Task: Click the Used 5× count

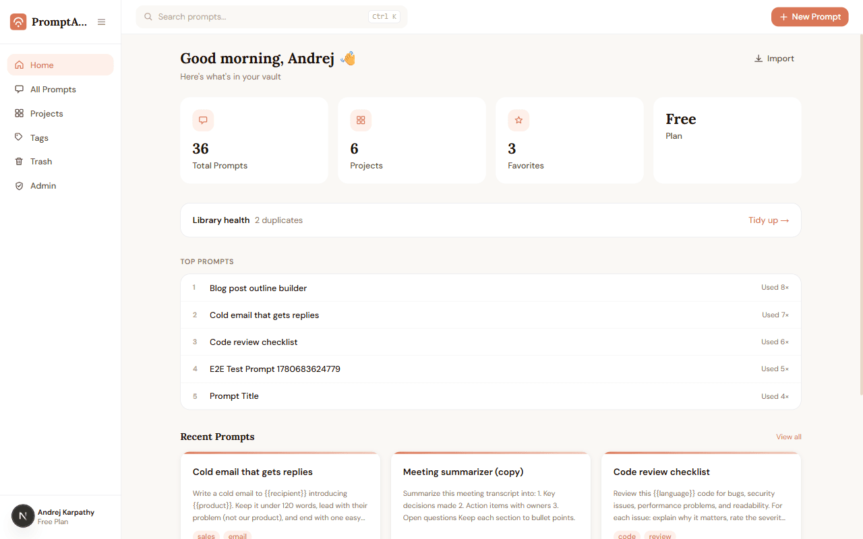Action: (775, 369)
